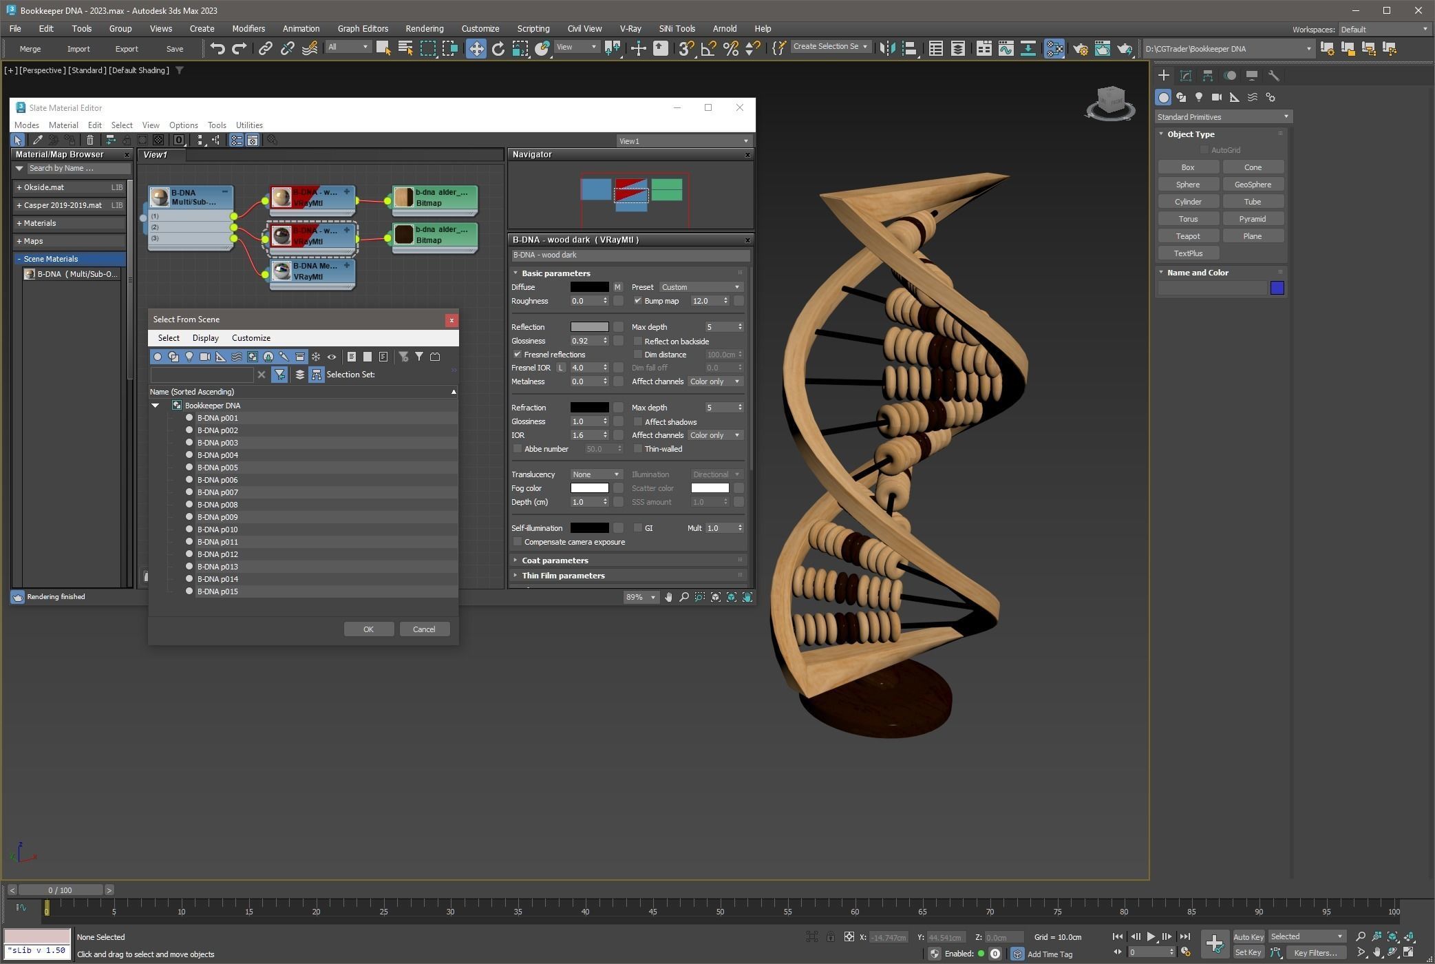
Task: Expand the Coat parameters rollout
Action: [555, 560]
